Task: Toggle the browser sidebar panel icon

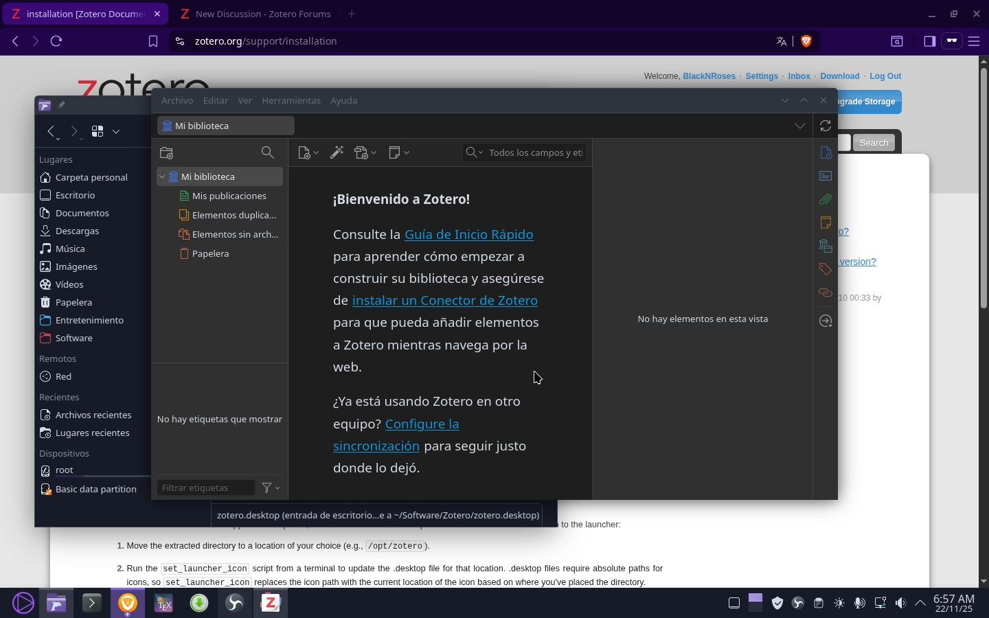Action: (x=929, y=41)
